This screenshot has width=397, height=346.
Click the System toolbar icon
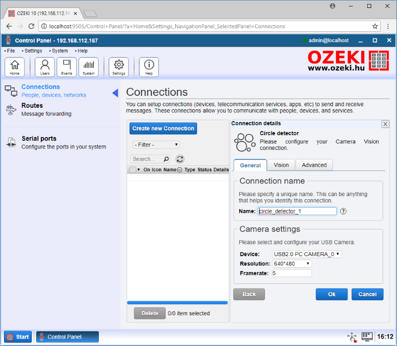88,67
